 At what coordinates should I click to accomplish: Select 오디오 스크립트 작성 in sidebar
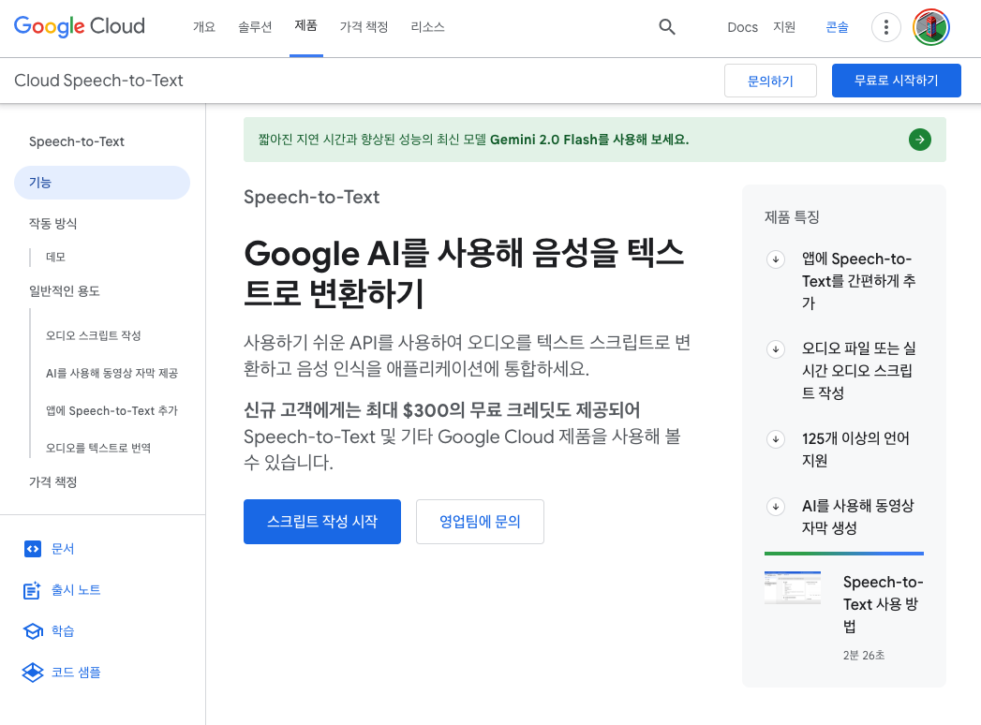93,335
